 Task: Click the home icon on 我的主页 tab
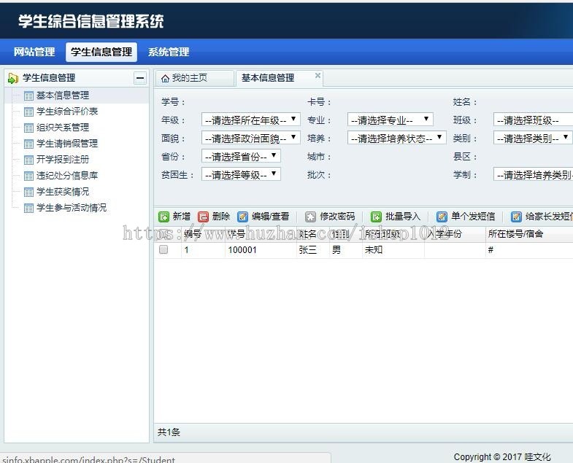coord(165,78)
